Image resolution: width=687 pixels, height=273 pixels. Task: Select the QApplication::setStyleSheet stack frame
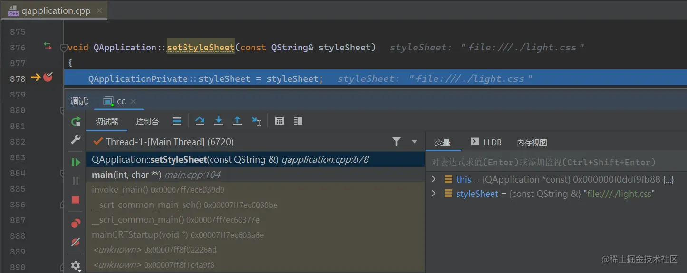tap(255, 160)
